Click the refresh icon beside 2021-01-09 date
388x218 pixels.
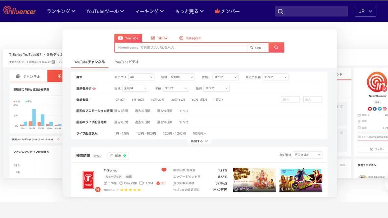point(59,140)
